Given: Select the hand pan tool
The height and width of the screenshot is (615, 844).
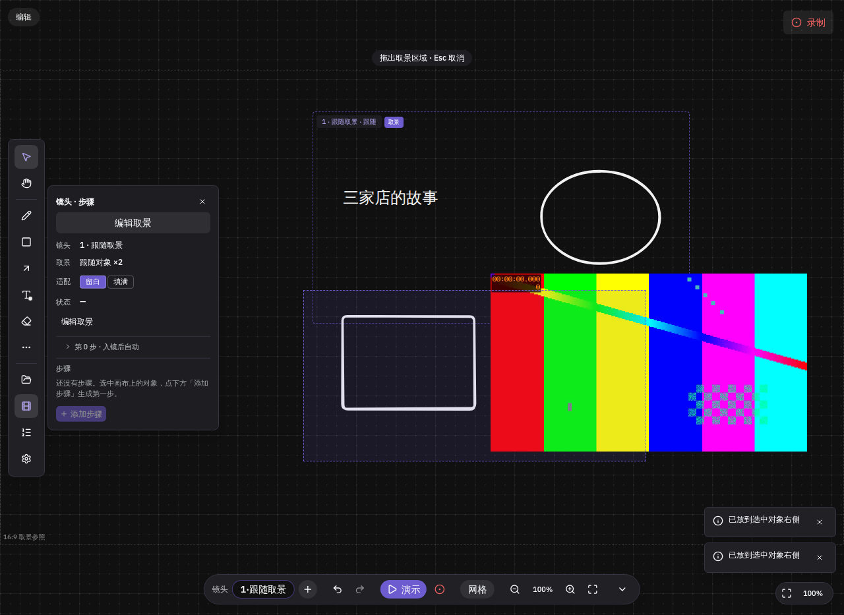Looking at the screenshot, I should coord(26,183).
